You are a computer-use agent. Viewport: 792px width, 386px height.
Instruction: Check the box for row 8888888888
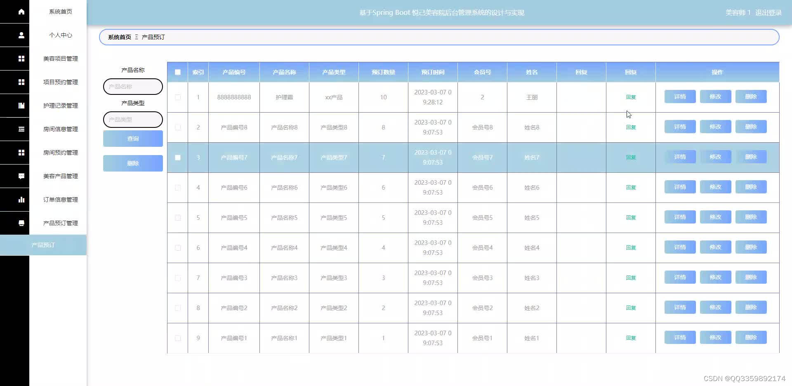point(178,97)
